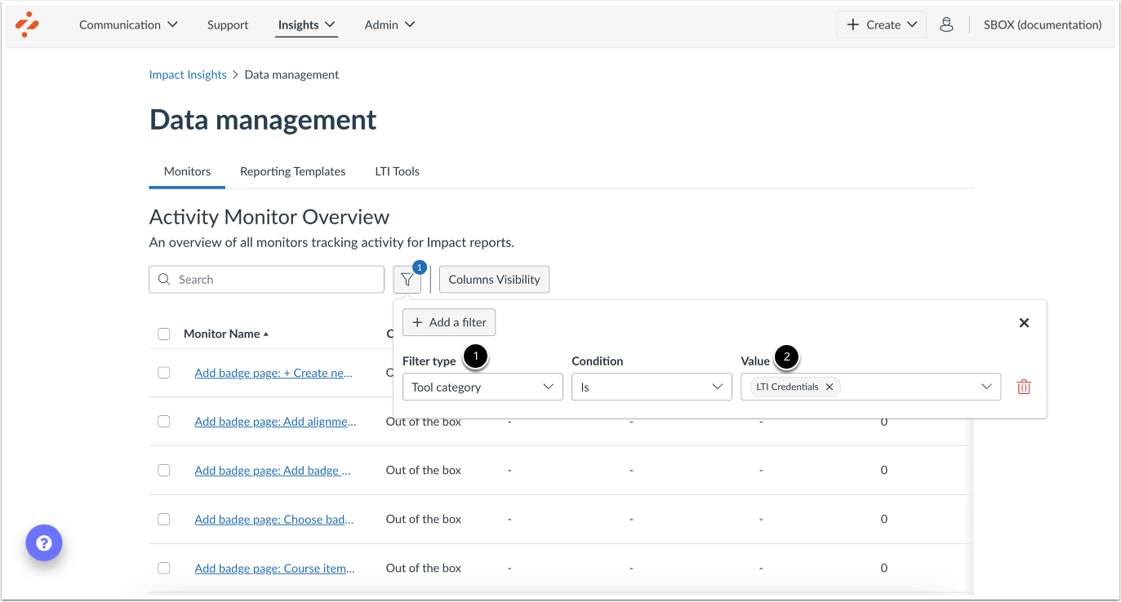Open 'Add badge page: Add badge ...' link
This screenshot has width=1121, height=602.
273,471
